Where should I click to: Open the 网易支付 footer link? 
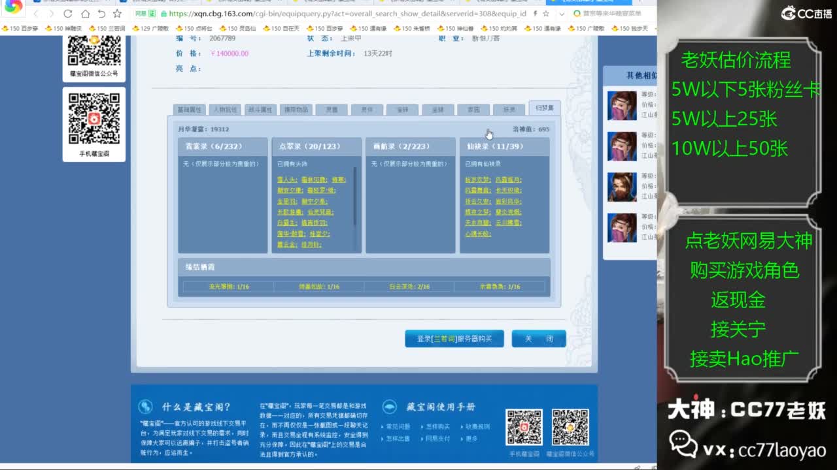pyautogui.click(x=437, y=439)
